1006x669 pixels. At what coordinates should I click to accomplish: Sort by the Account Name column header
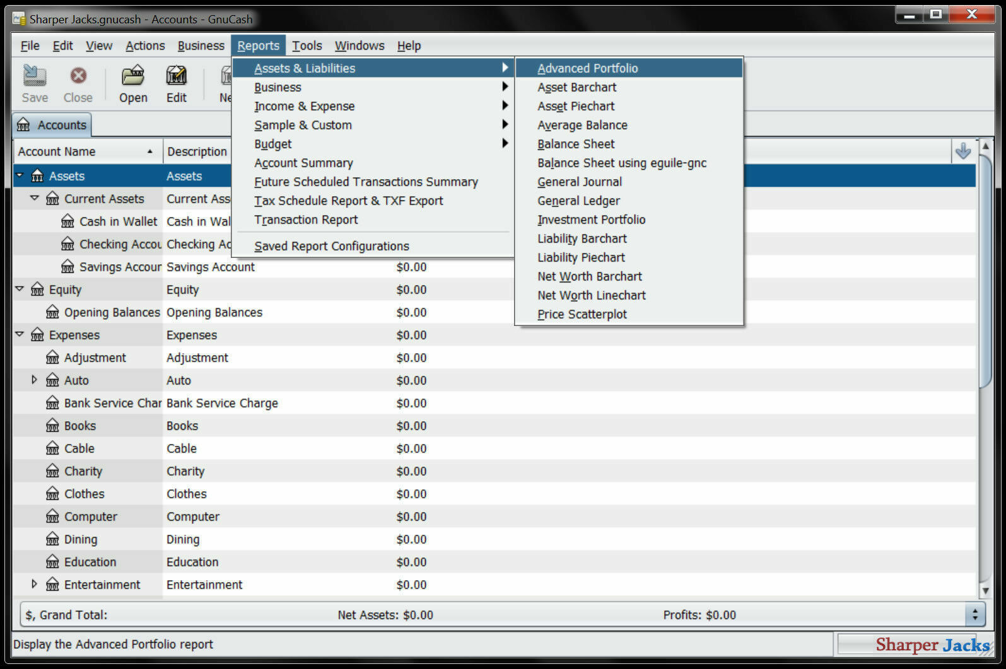click(88, 151)
